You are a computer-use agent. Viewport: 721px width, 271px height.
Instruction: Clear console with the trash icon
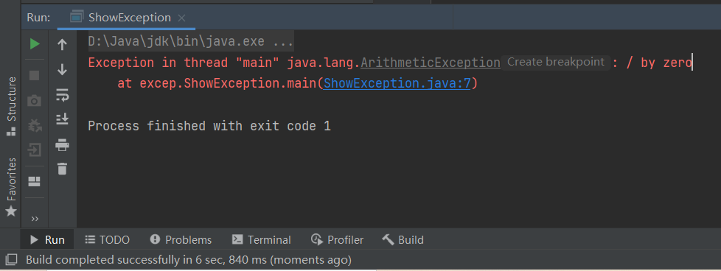(x=62, y=169)
